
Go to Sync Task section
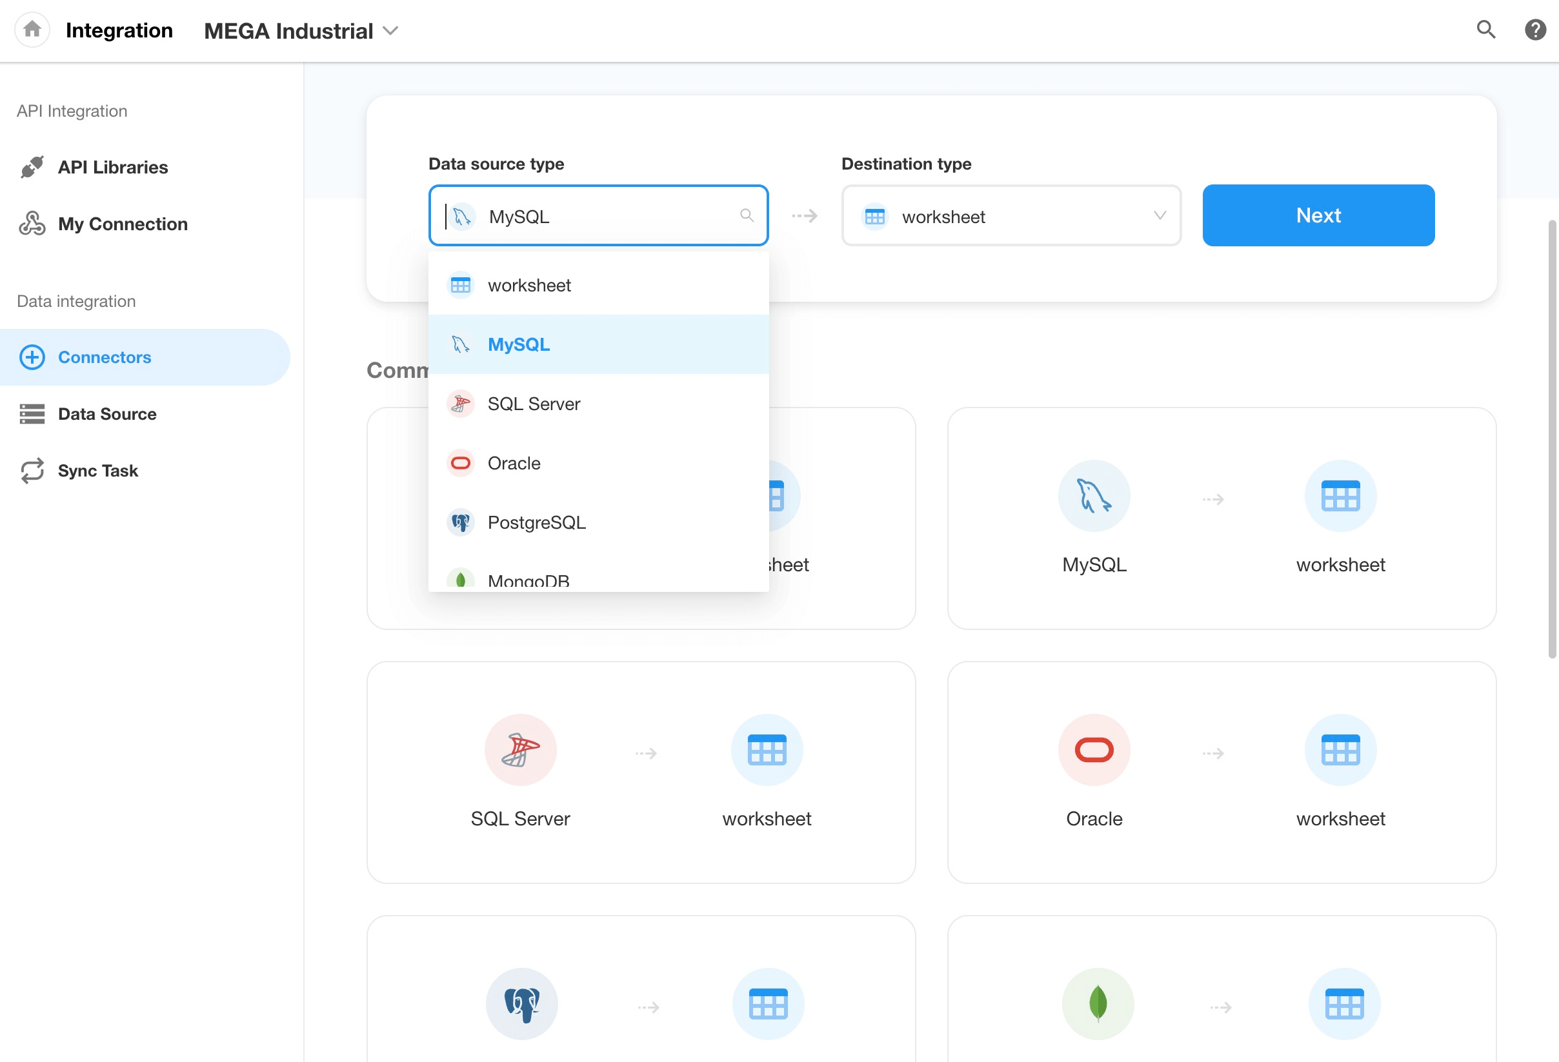(x=98, y=471)
